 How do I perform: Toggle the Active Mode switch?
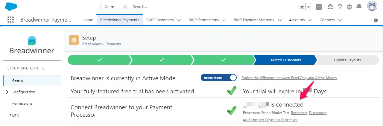(219, 78)
